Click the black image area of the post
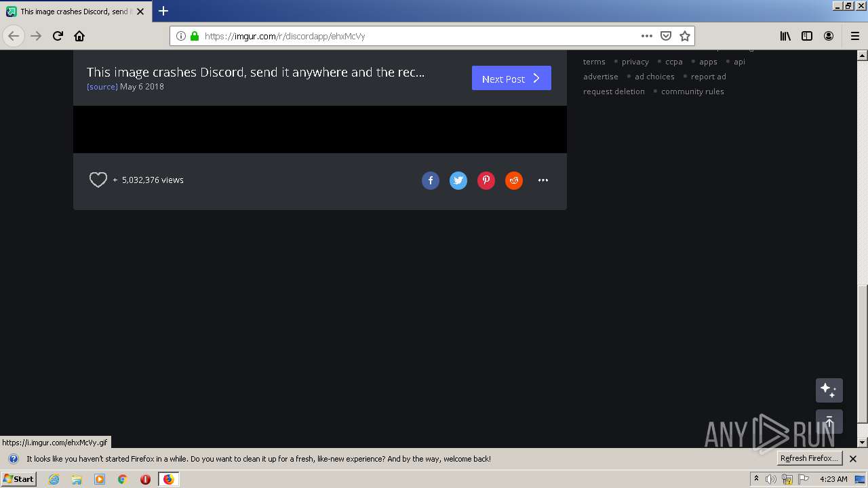Screen dimensions: 868x488 click(320, 129)
